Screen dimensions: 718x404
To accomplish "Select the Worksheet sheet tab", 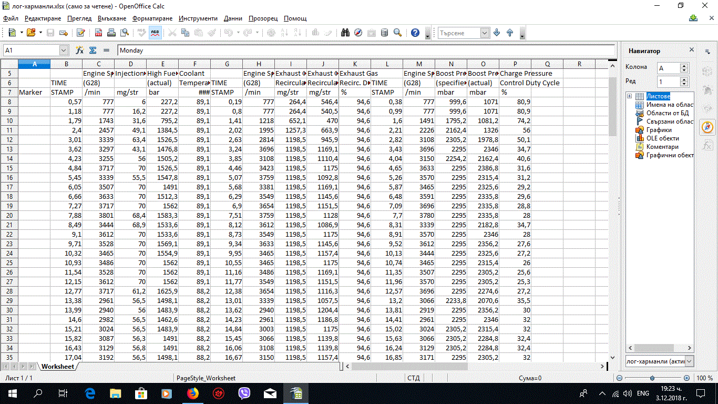I will [58, 366].
